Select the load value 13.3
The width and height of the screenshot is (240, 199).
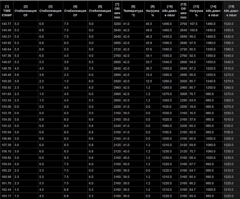tap(149, 75)
